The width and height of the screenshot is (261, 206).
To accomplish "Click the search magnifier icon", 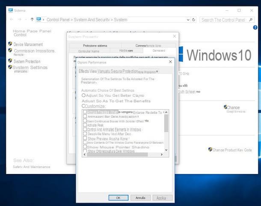I will click(251, 20).
